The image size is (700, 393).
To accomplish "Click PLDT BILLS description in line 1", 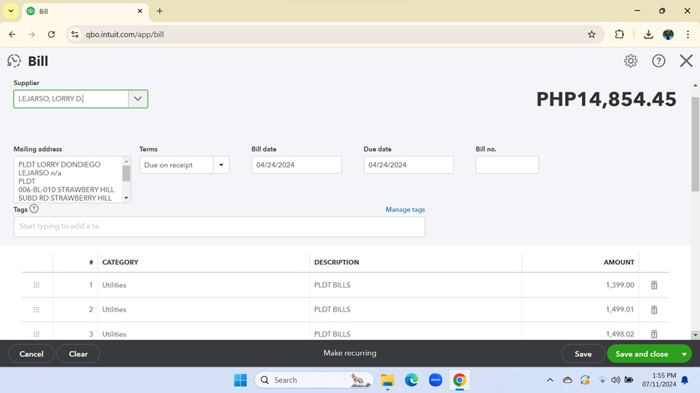I will (332, 285).
